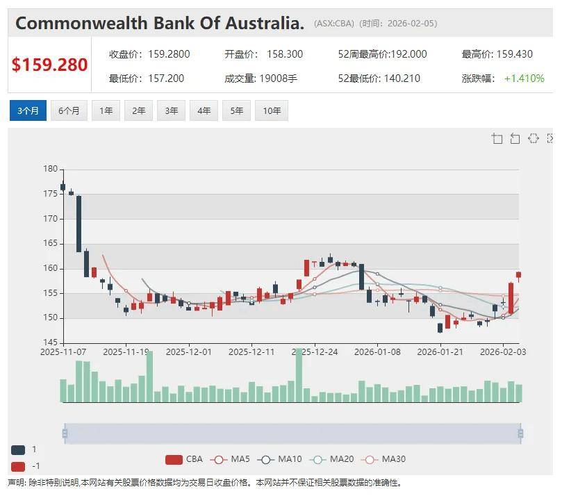Switch to the 6个月 time range
562x496 pixels.
(69, 110)
